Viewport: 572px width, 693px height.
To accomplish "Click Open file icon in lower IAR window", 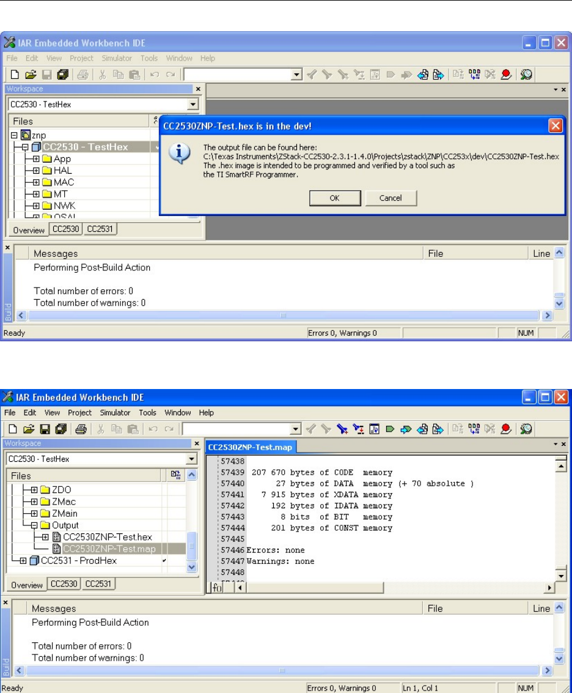I will coord(29,429).
